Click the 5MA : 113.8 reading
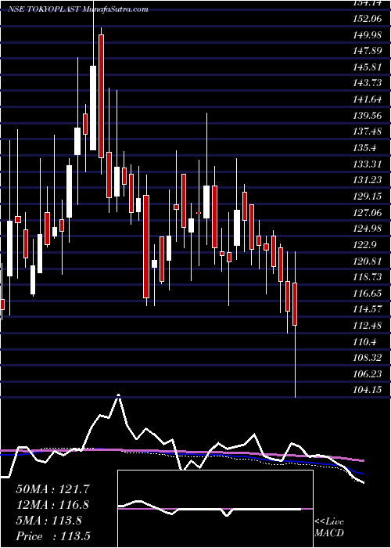 tap(48, 521)
